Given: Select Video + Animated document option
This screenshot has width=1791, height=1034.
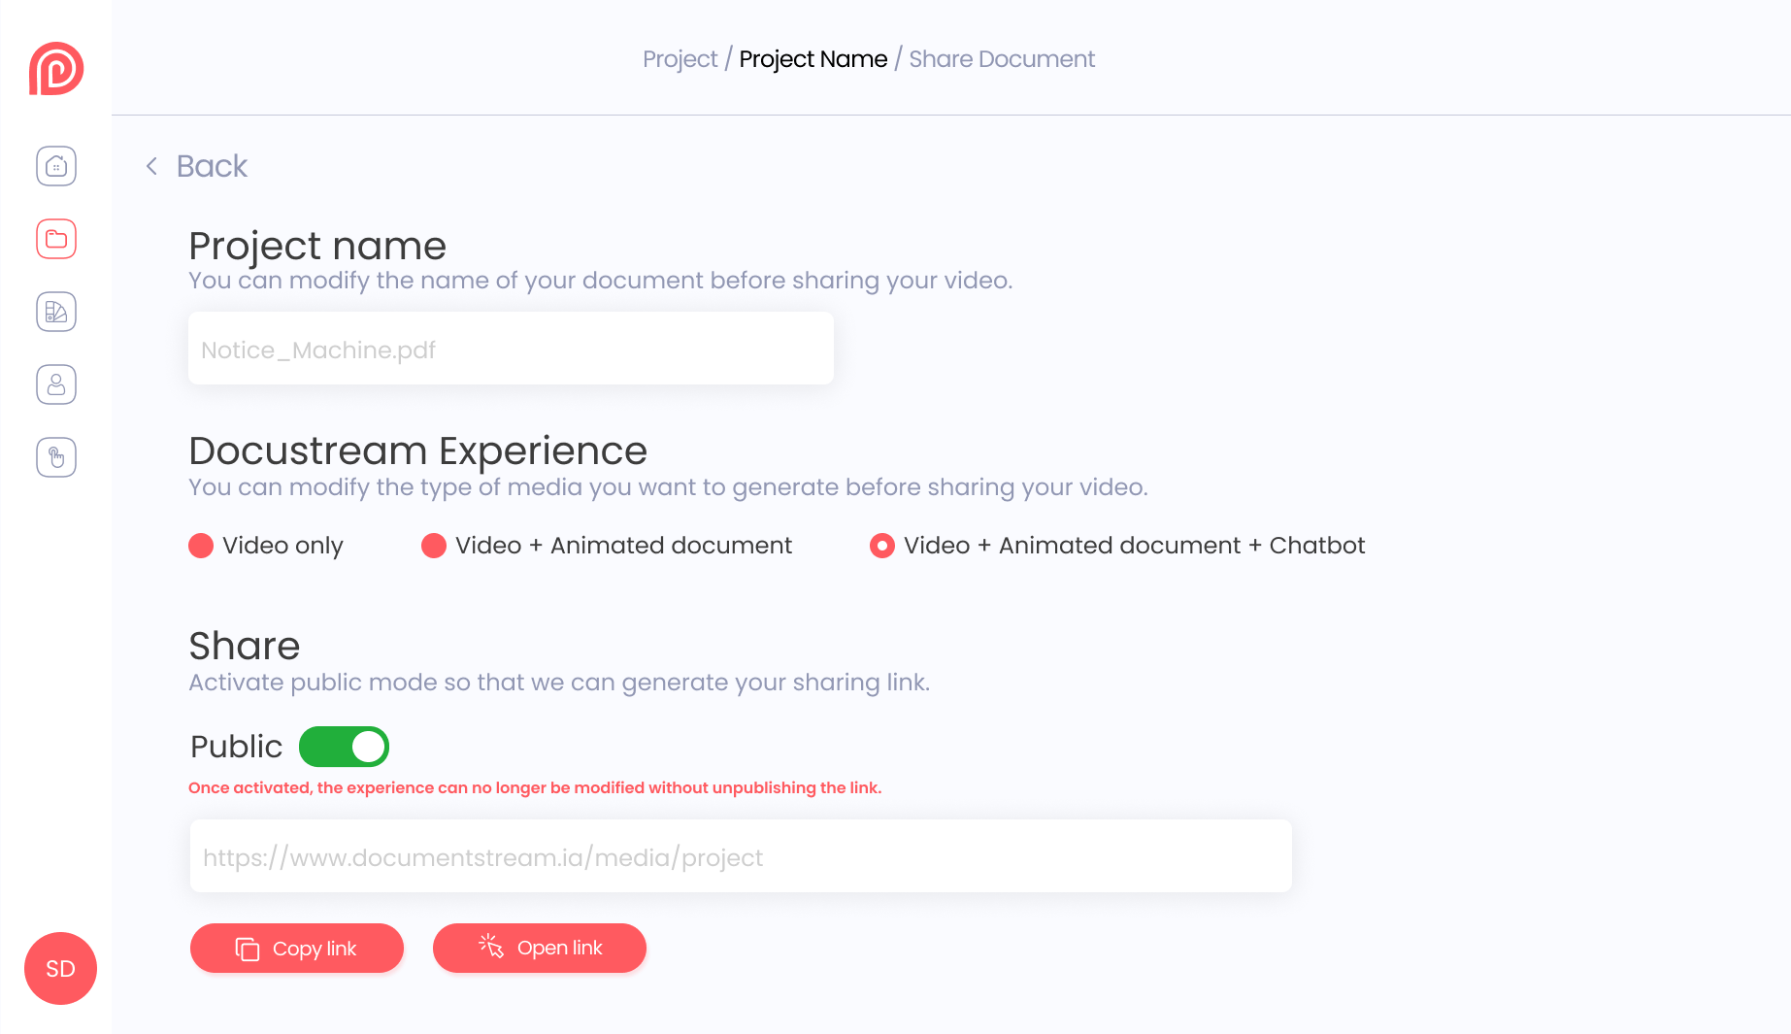Looking at the screenshot, I should 434,546.
